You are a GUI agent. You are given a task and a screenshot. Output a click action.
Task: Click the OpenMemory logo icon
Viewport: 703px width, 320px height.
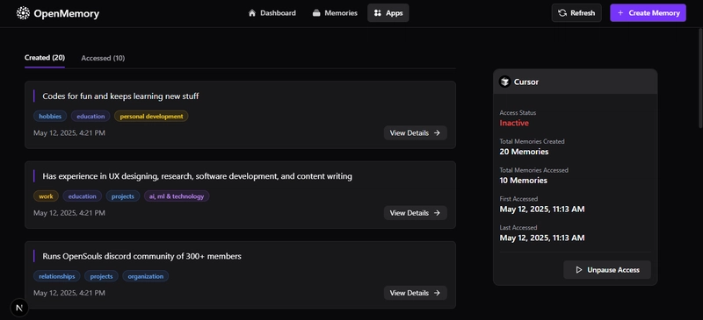click(23, 13)
